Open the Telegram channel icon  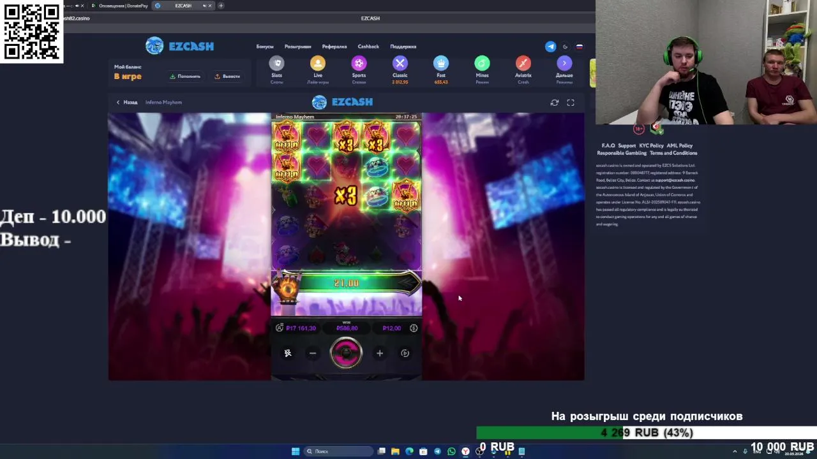coord(550,47)
